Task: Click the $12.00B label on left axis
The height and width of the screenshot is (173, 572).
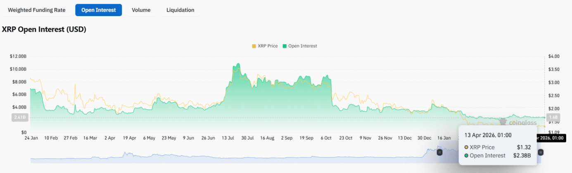Action: pyautogui.click(x=18, y=56)
